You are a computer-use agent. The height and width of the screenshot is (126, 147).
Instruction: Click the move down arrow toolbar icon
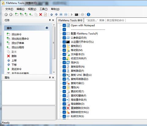[56, 14]
